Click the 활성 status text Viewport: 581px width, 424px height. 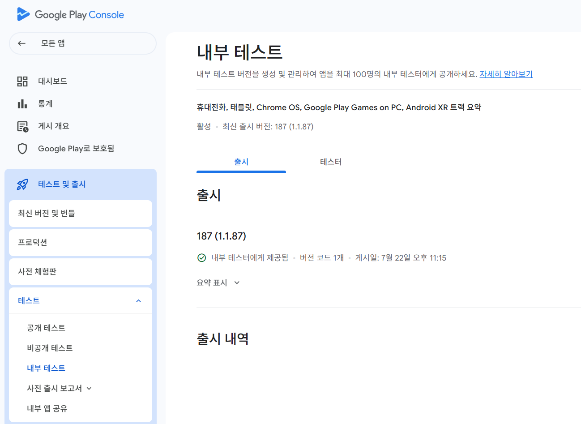[x=204, y=127]
